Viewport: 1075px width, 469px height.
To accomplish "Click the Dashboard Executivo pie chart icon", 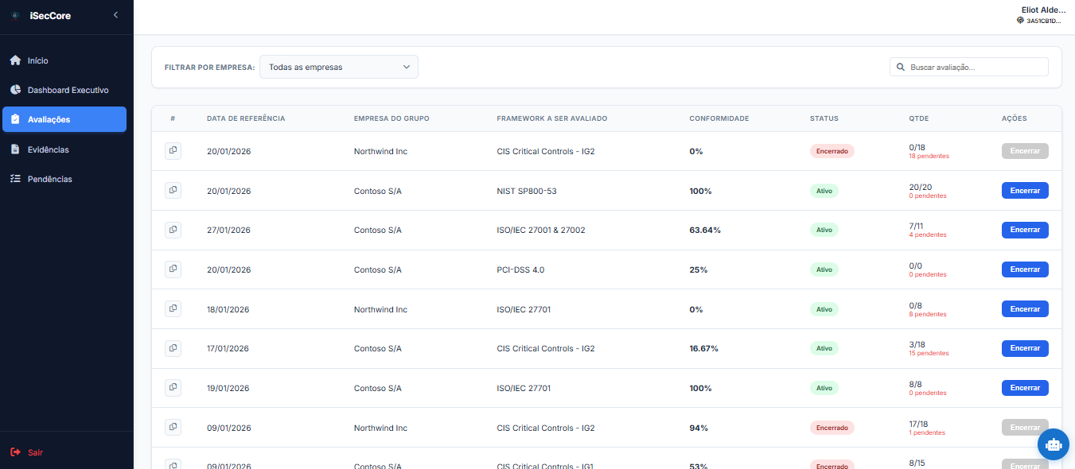I will click(x=15, y=90).
